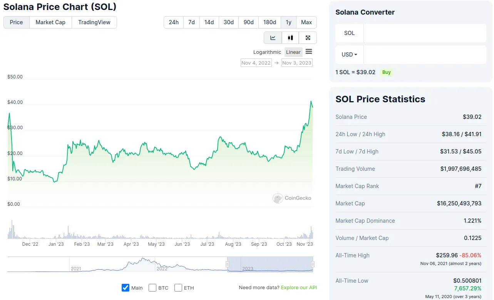Select the 180d time range
Viewport: 494px width, 300px height.
pyautogui.click(x=270, y=22)
